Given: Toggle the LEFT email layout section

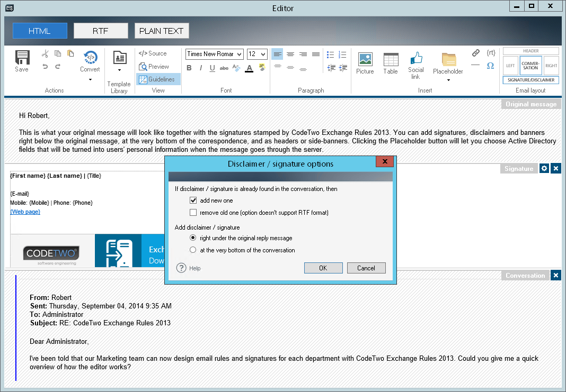Looking at the screenshot, I should click(x=510, y=66).
